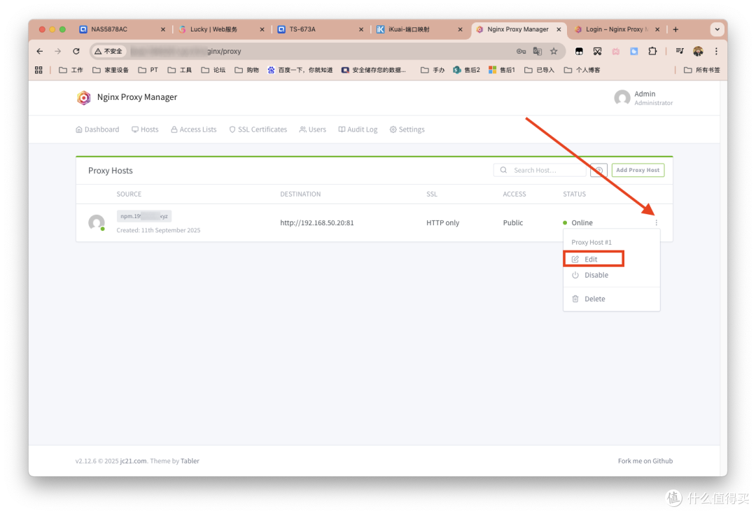Open the 论坛 bookmarks folder
Image resolution: width=756 pixels, height=514 pixels.
pos(213,70)
